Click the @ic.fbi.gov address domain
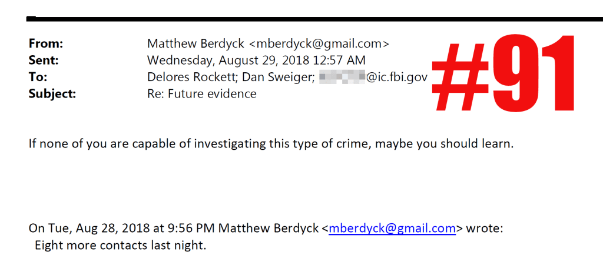The height and width of the screenshot is (262, 603). coord(397,77)
